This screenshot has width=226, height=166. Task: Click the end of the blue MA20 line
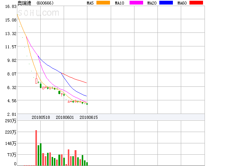(86, 96)
